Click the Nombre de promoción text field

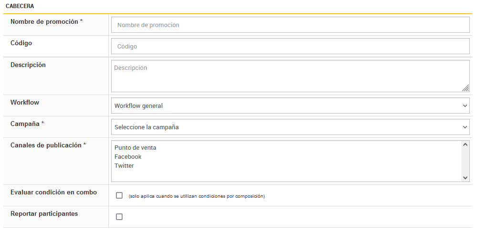coord(290,25)
